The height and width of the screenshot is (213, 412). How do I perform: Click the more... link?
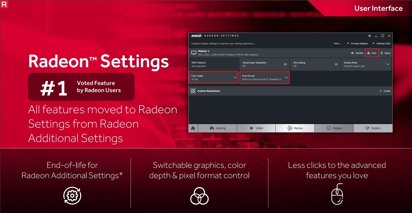(x=337, y=44)
